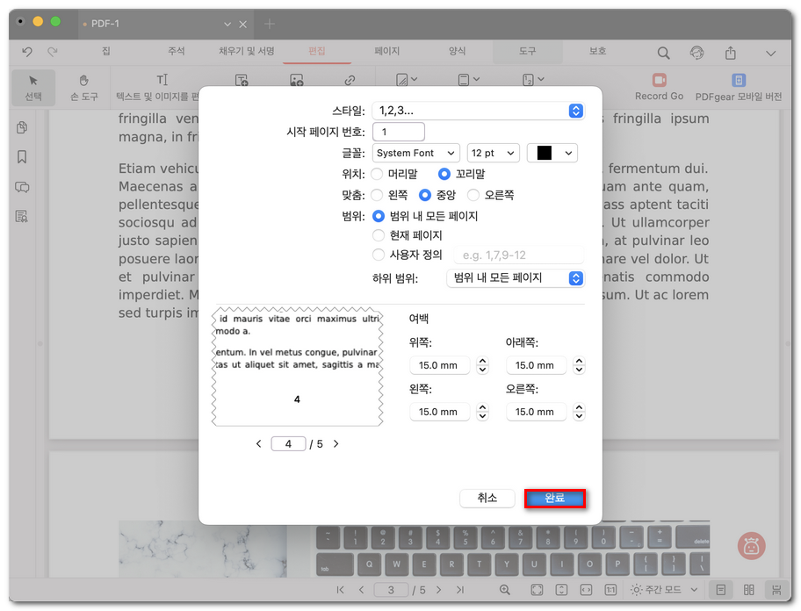The width and height of the screenshot is (801, 611).
Task: Switch to the 페이지 tab
Action: [386, 52]
